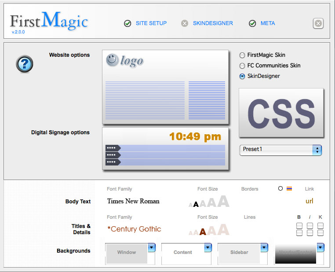The width and height of the screenshot is (335, 272).
Task: Click the Digital Signage preview thumbnail
Action: [x=165, y=149]
